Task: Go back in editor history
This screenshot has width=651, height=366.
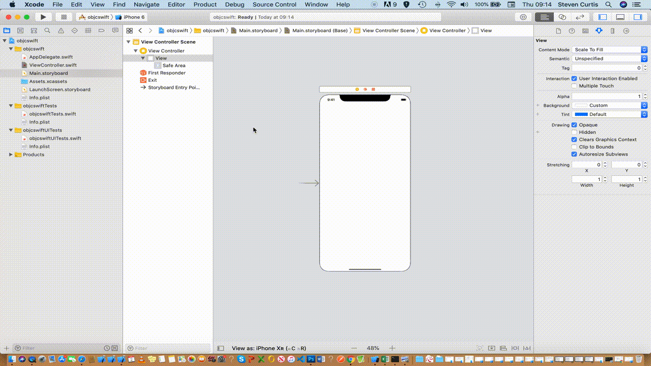Action: click(140, 30)
